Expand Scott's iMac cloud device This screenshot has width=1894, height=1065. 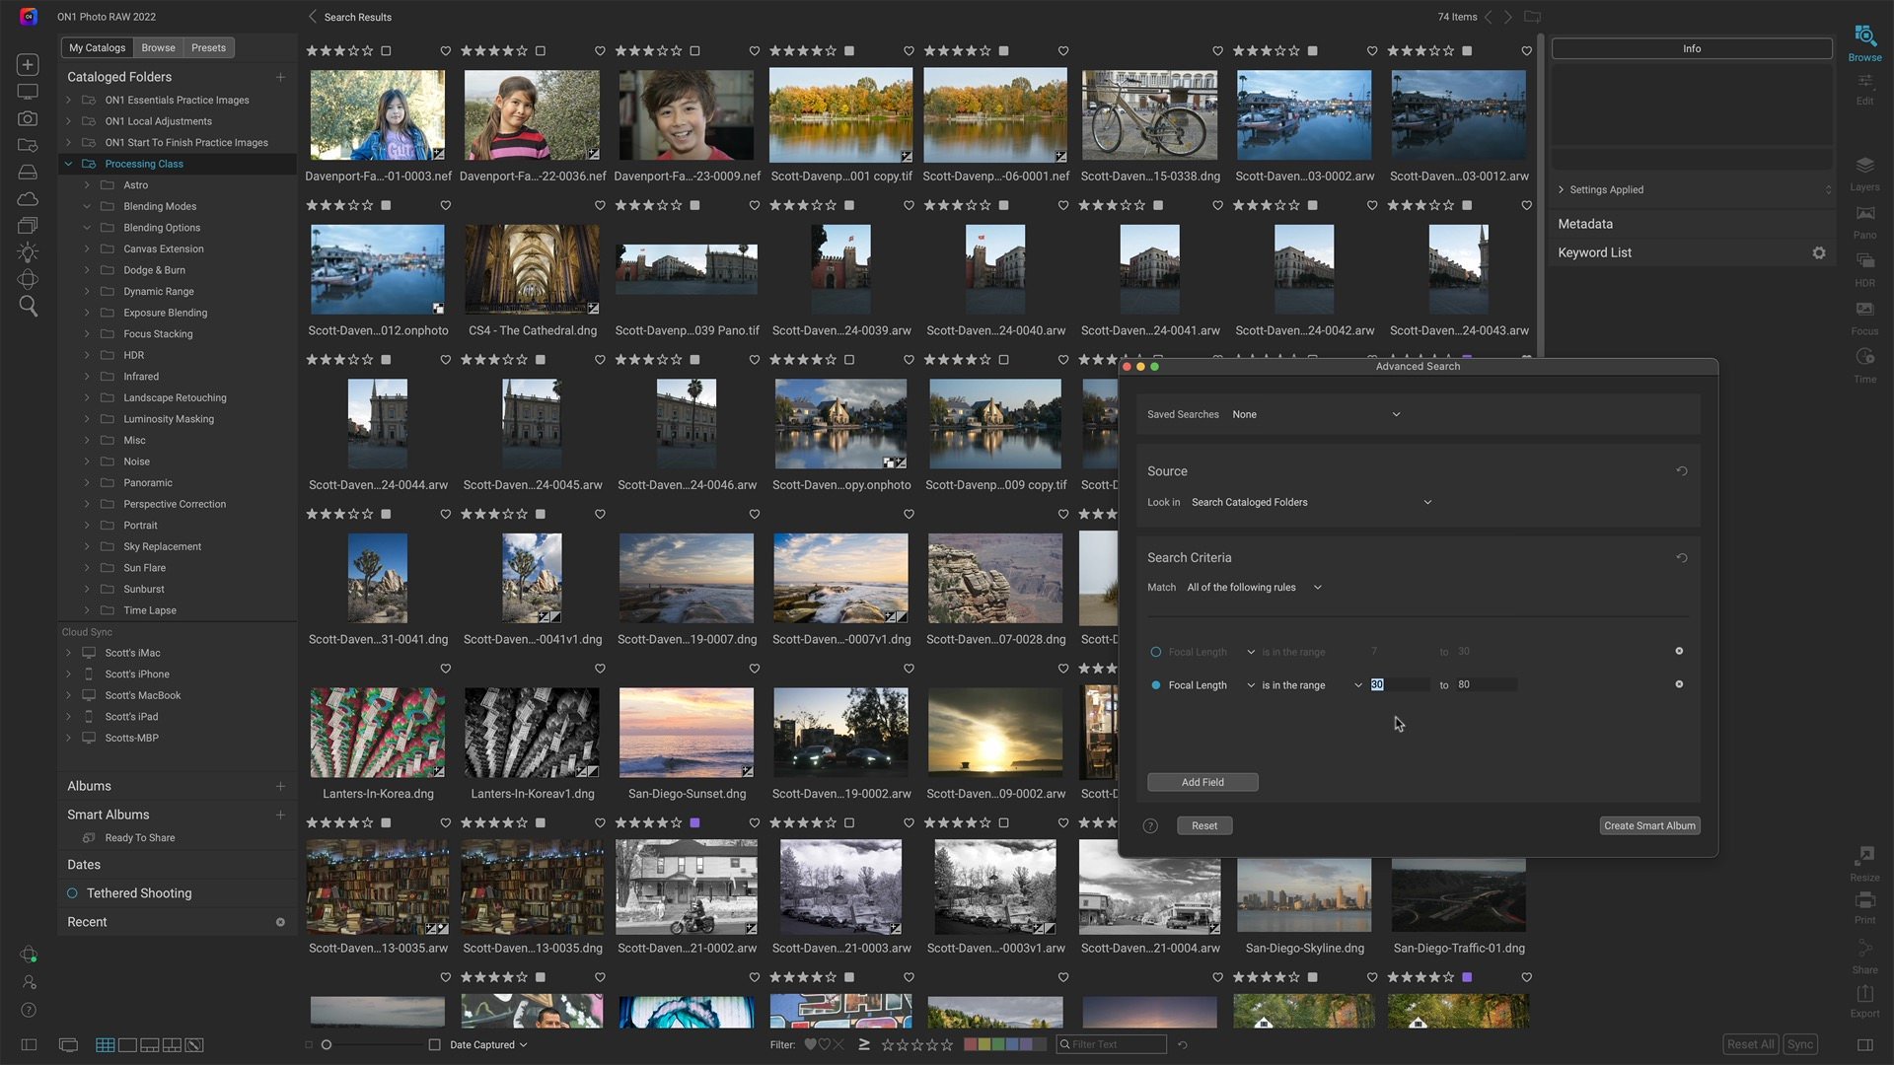pyautogui.click(x=68, y=653)
